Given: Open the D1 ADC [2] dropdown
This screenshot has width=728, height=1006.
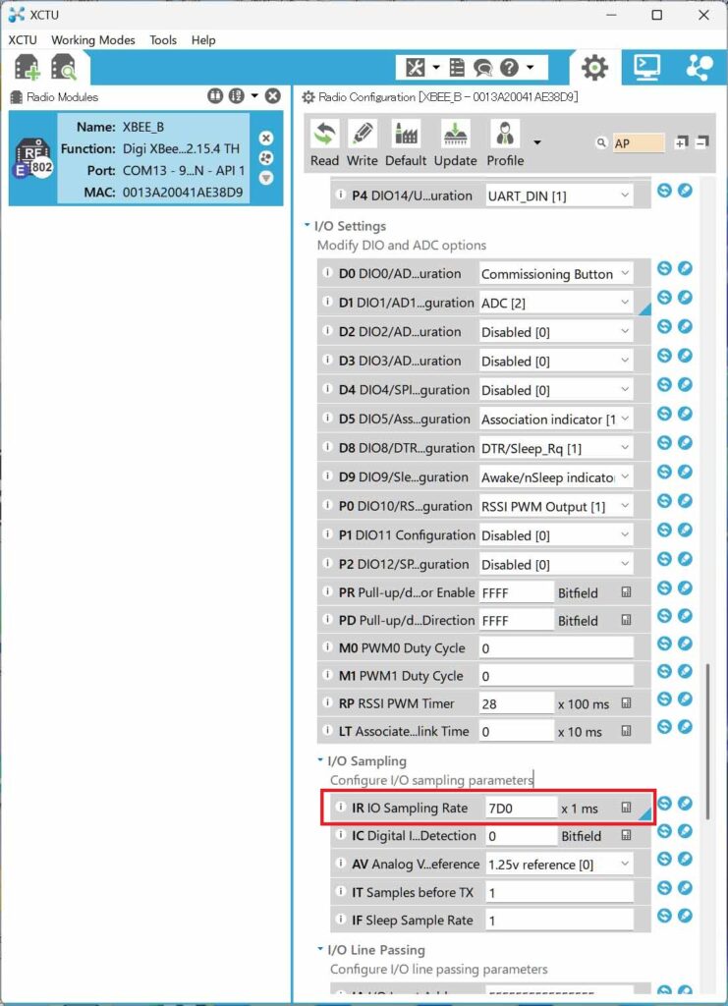Looking at the screenshot, I should 556,303.
